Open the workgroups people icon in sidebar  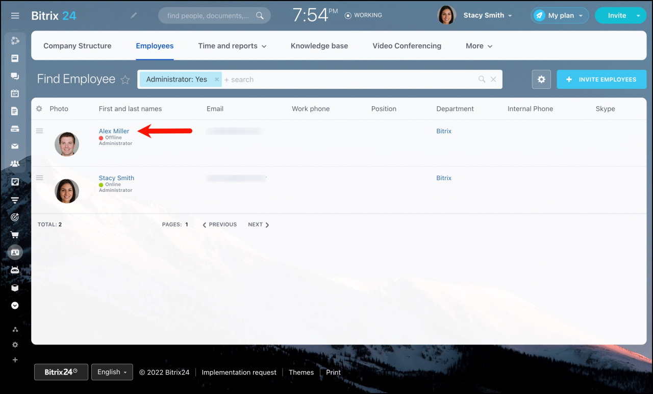coord(15,164)
